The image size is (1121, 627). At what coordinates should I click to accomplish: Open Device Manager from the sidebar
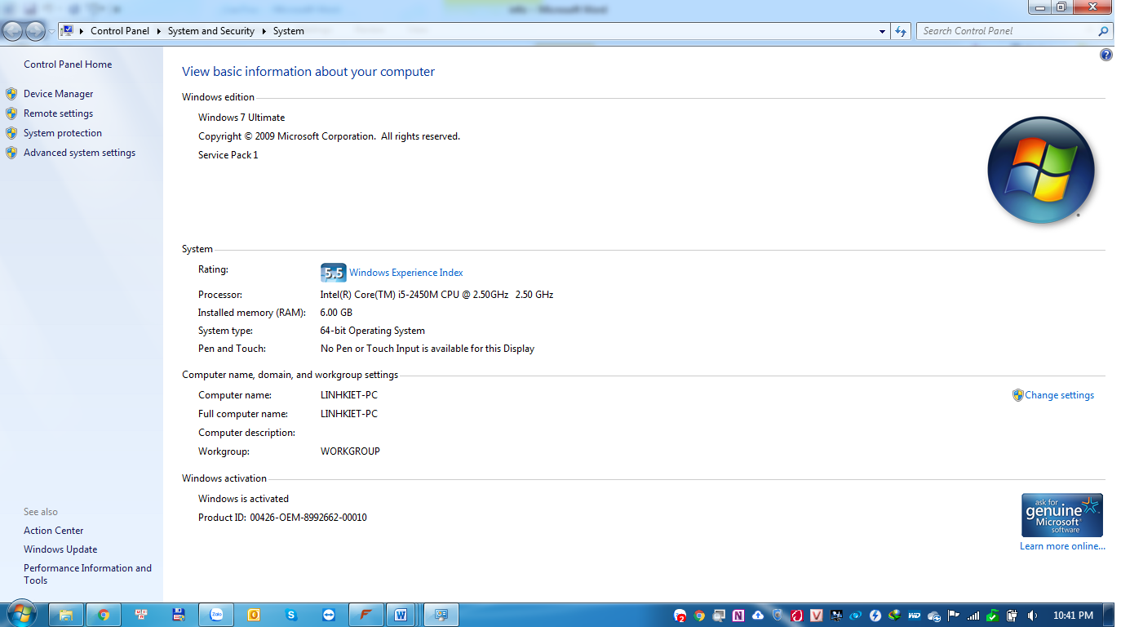click(58, 94)
